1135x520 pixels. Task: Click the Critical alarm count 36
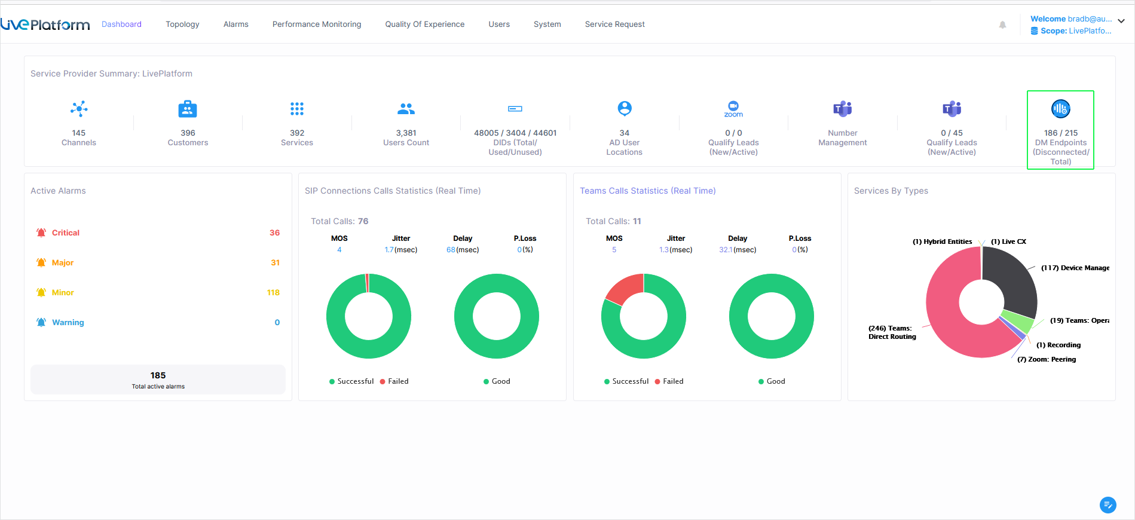coord(274,233)
